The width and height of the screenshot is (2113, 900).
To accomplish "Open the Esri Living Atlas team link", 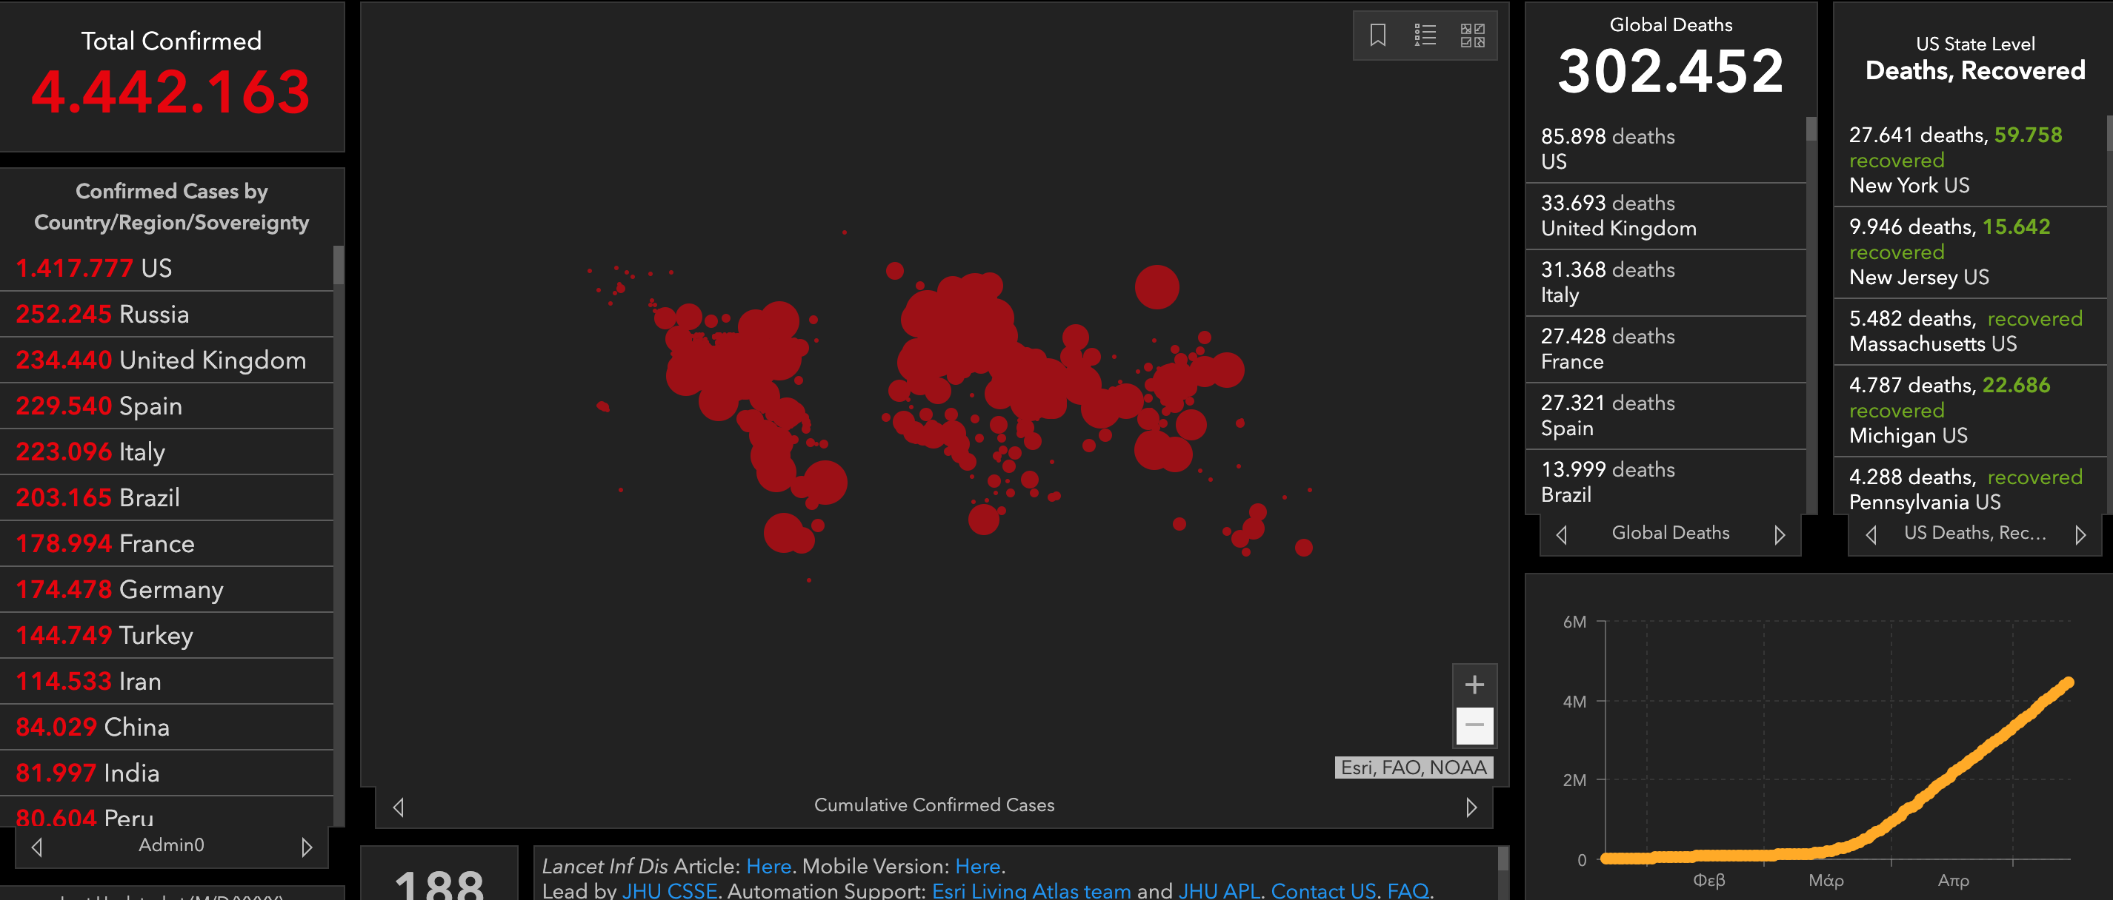I will click(x=1031, y=890).
